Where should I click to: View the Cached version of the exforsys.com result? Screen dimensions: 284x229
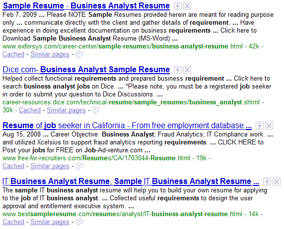[13, 54]
